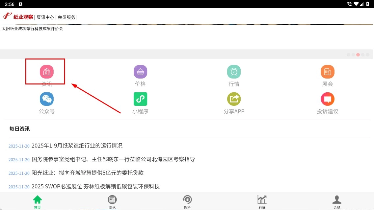Switch to the 首页 home tab
Image resolution: width=374 pixels, height=210 pixels.
(38, 201)
